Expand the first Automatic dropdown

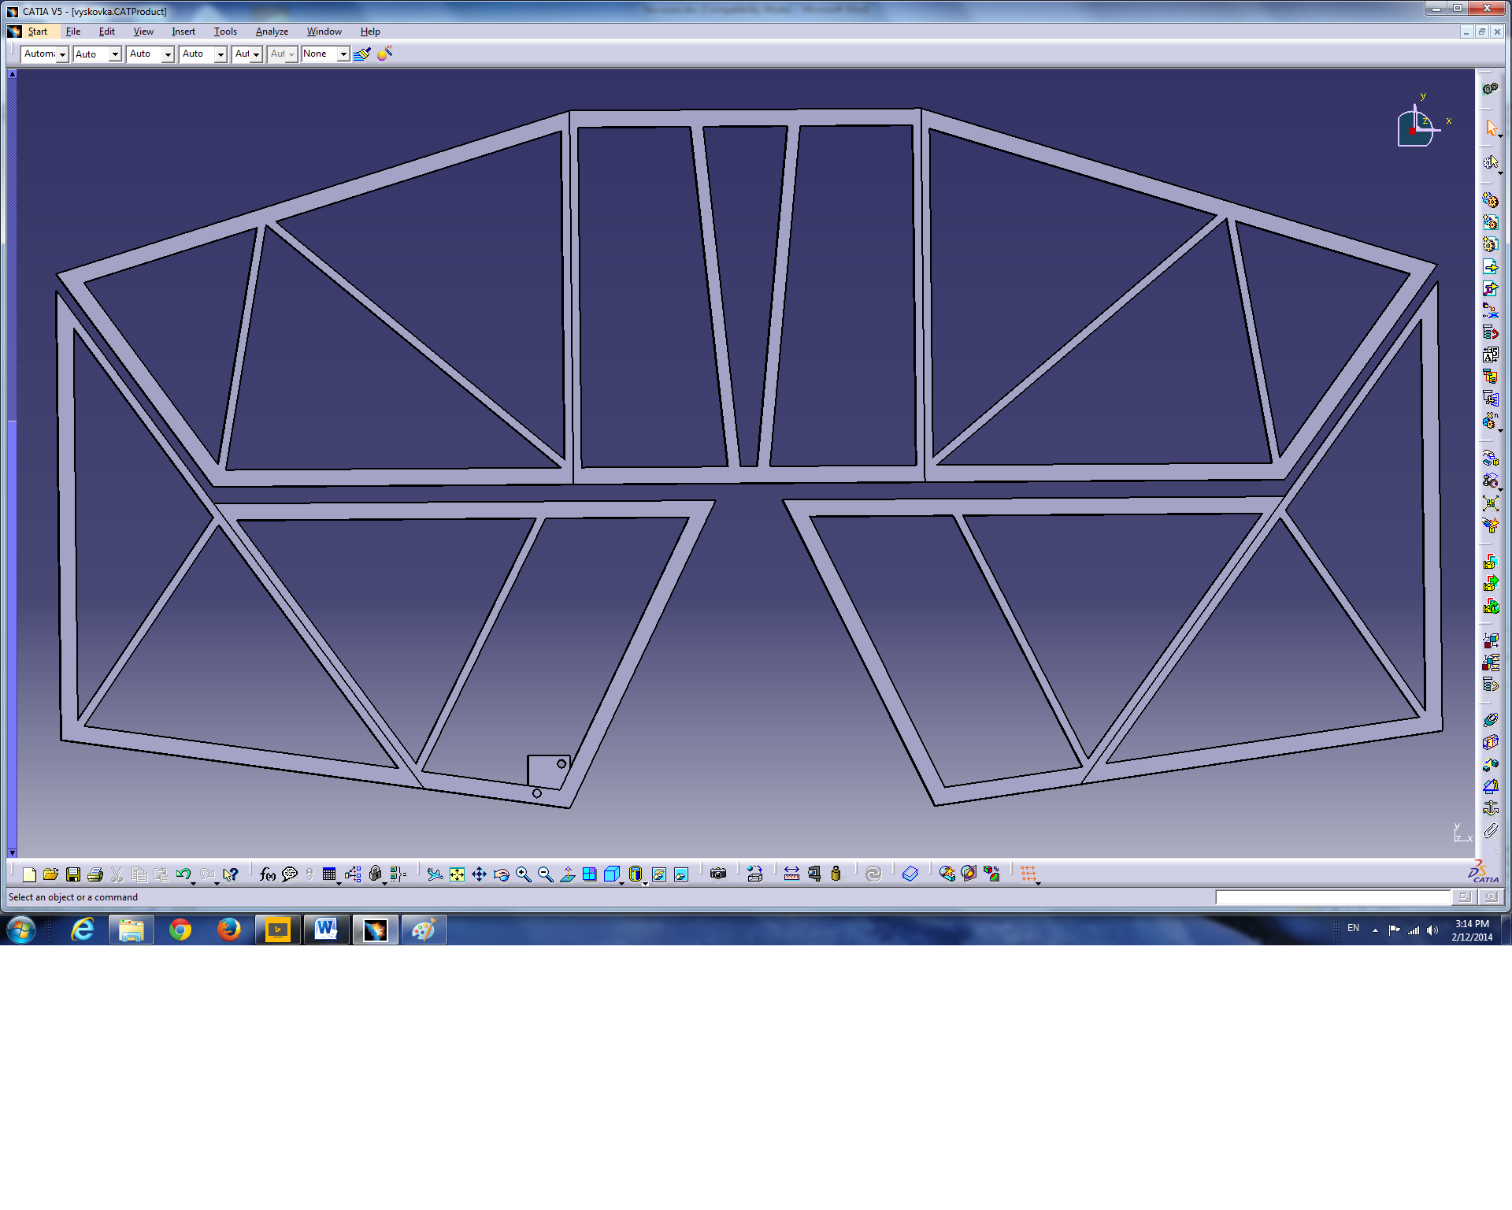click(x=62, y=54)
